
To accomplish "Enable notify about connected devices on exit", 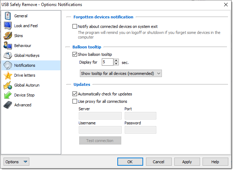I will (75, 26).
